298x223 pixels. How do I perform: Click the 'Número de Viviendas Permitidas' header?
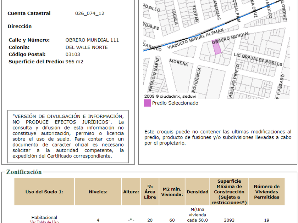tap(266, 192)
